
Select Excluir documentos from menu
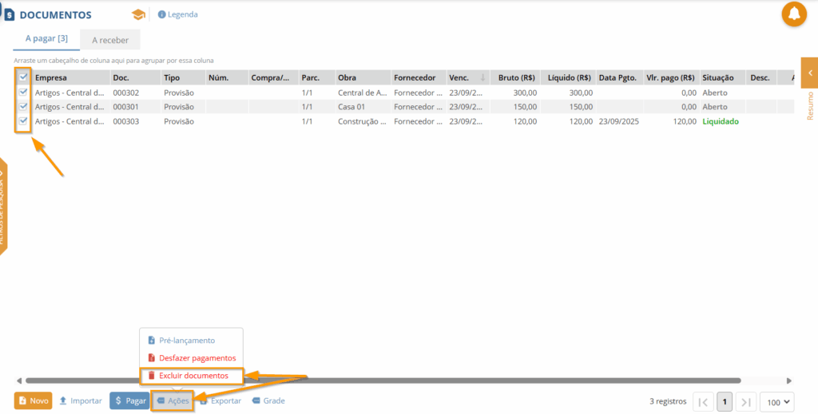pyautogui.click(x=193, y=376)
